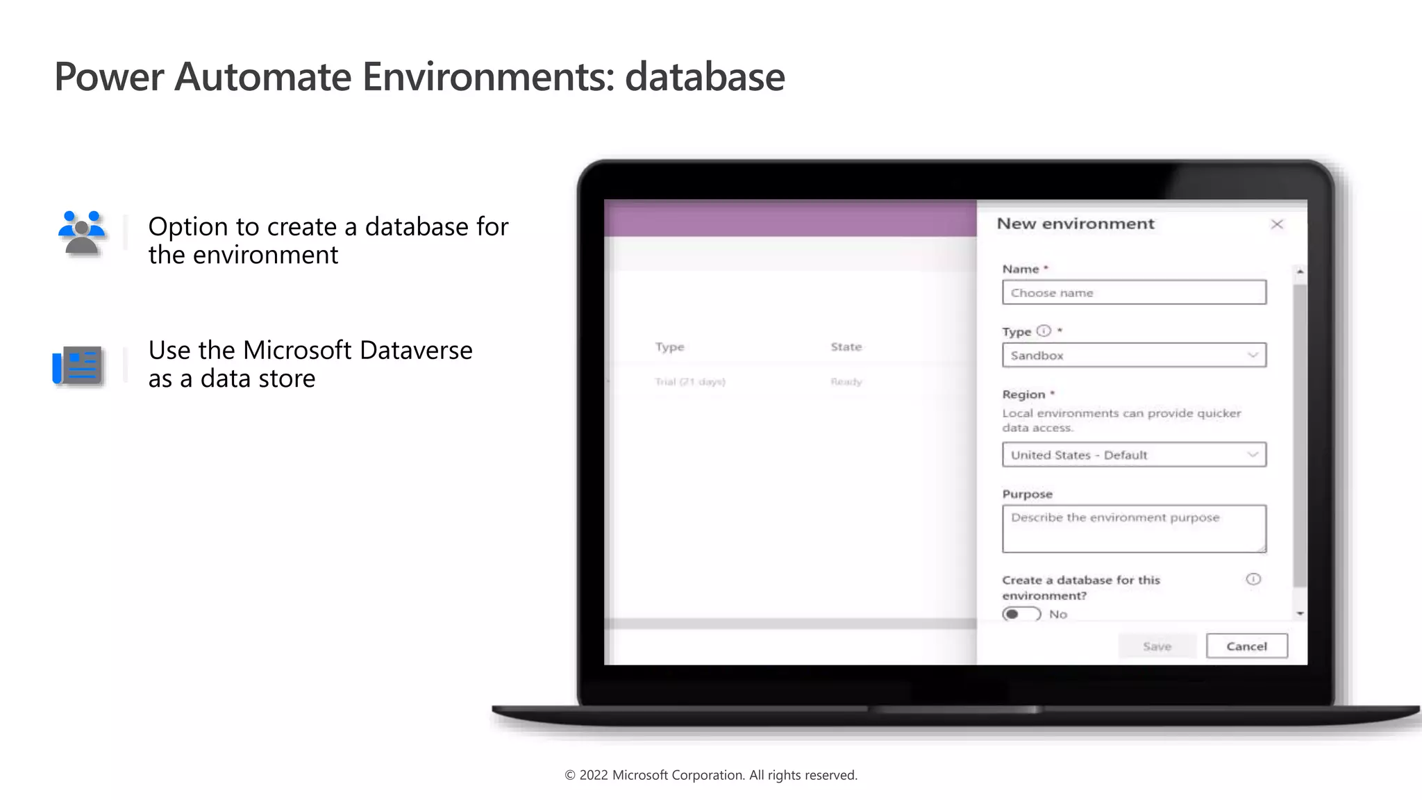Click the panel scrollbar down arrow
Image resolution: width=1422 pixels, height=800 pixels.
(1300, 613)
